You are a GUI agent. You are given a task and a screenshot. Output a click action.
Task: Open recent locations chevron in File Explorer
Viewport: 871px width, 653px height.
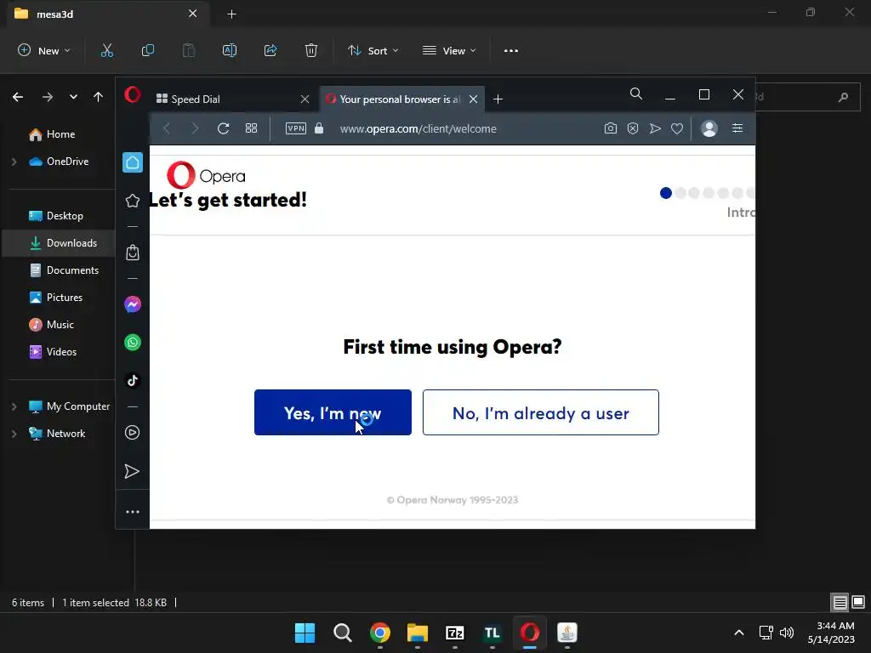coord(73,97)
